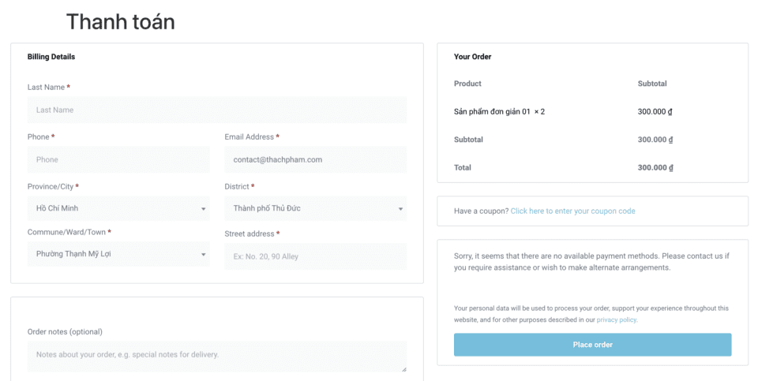Click the 'Province/City' field label
The width and height of the screenshot is (758, 381).
(51, 187)
